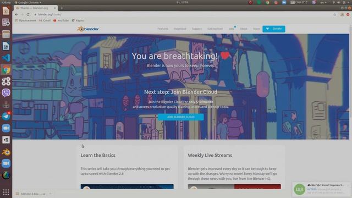Click the clock in the top panel
The image size is (352, 198).
coord(182,2)
